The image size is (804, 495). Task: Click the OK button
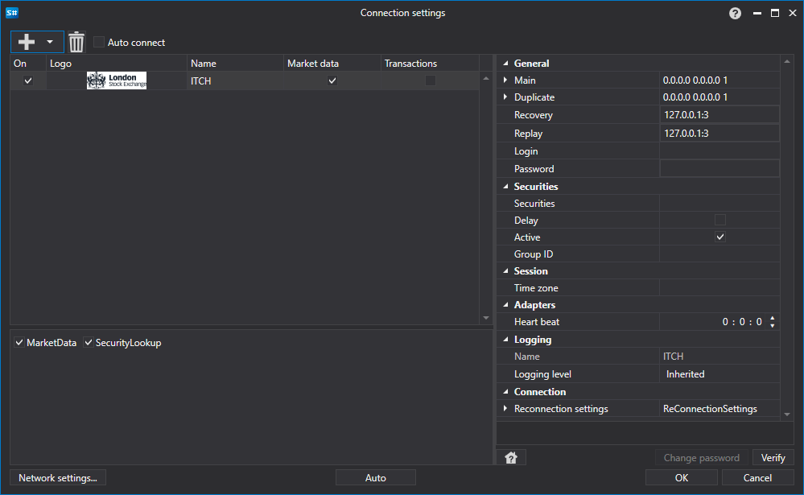pyautogui.click(x=682, y=477)
